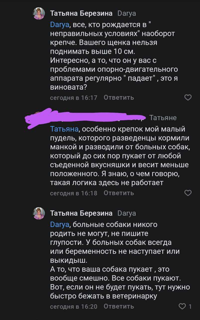Tap the heart on the 16:20 comment
The width and height of the screenshot is (200, 320).
[x=183, y=306]
